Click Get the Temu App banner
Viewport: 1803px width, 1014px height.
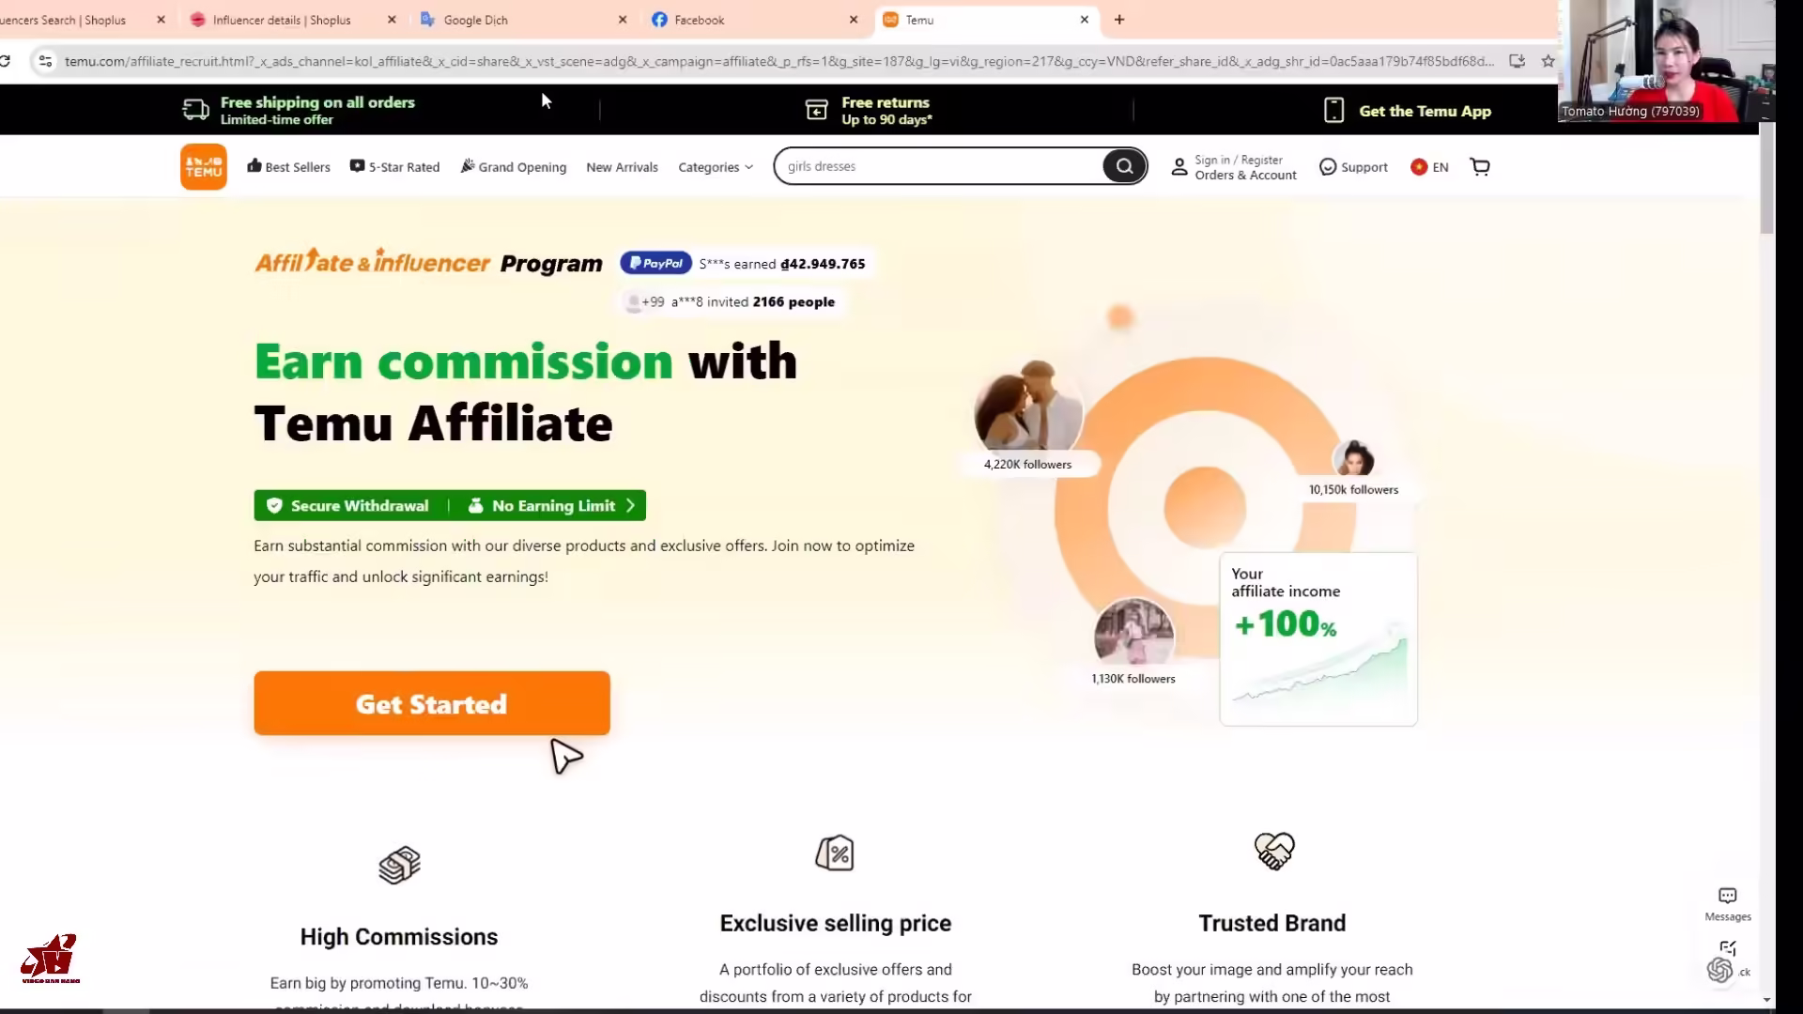click(x=1406, y=111)
